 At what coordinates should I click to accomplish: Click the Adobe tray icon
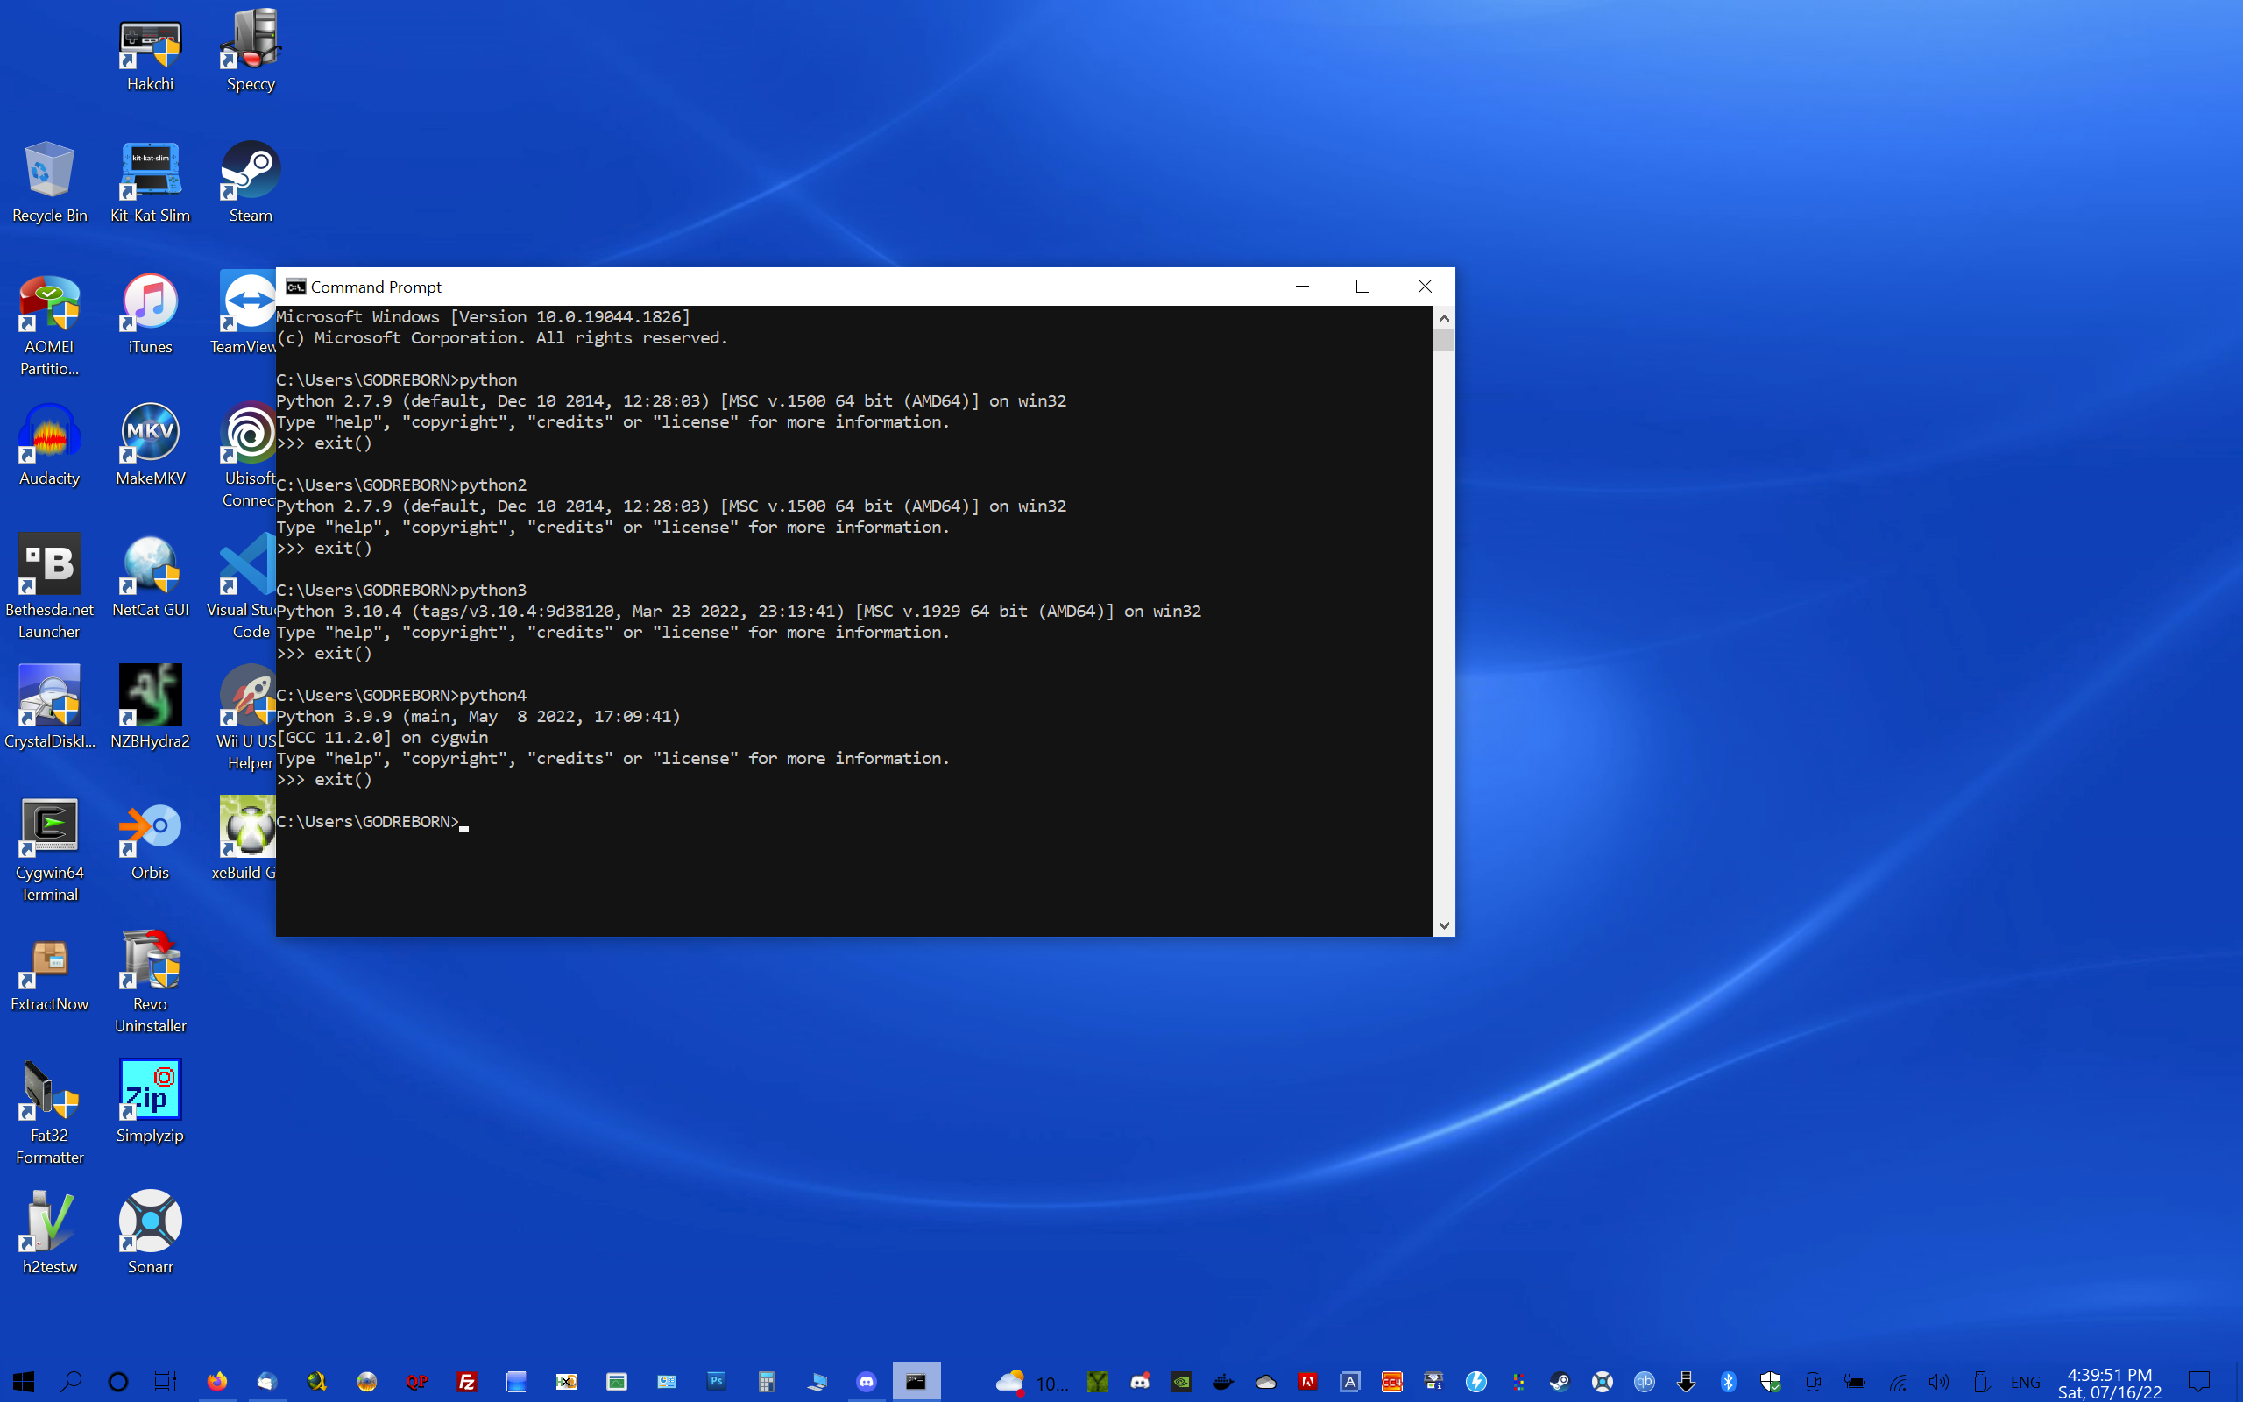click(x=1308, y=1383)
